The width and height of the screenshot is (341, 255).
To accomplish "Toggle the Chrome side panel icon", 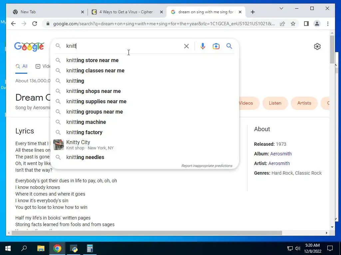I will [x=306, y=24].
